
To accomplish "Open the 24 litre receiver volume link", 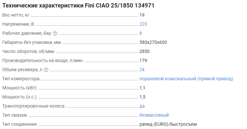I will click(x=142, y=70).
